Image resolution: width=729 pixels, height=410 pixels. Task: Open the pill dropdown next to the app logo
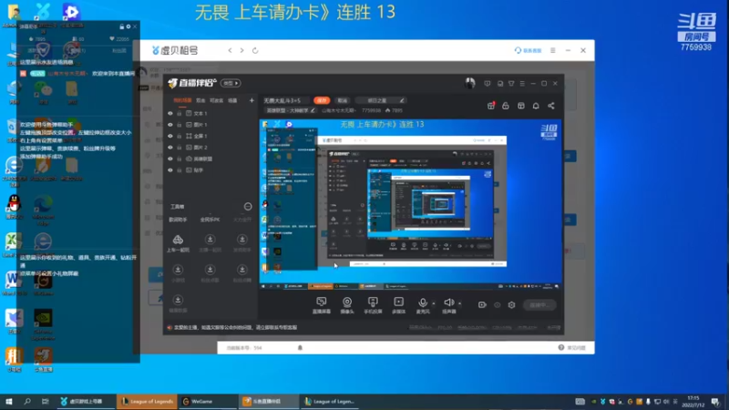point(231,83)
